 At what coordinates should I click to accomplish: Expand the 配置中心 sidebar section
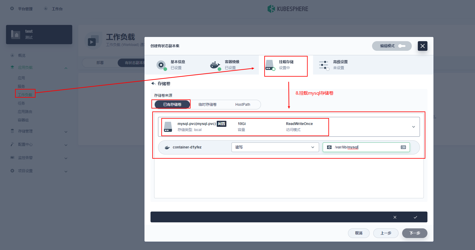click(x=66, y=145)
